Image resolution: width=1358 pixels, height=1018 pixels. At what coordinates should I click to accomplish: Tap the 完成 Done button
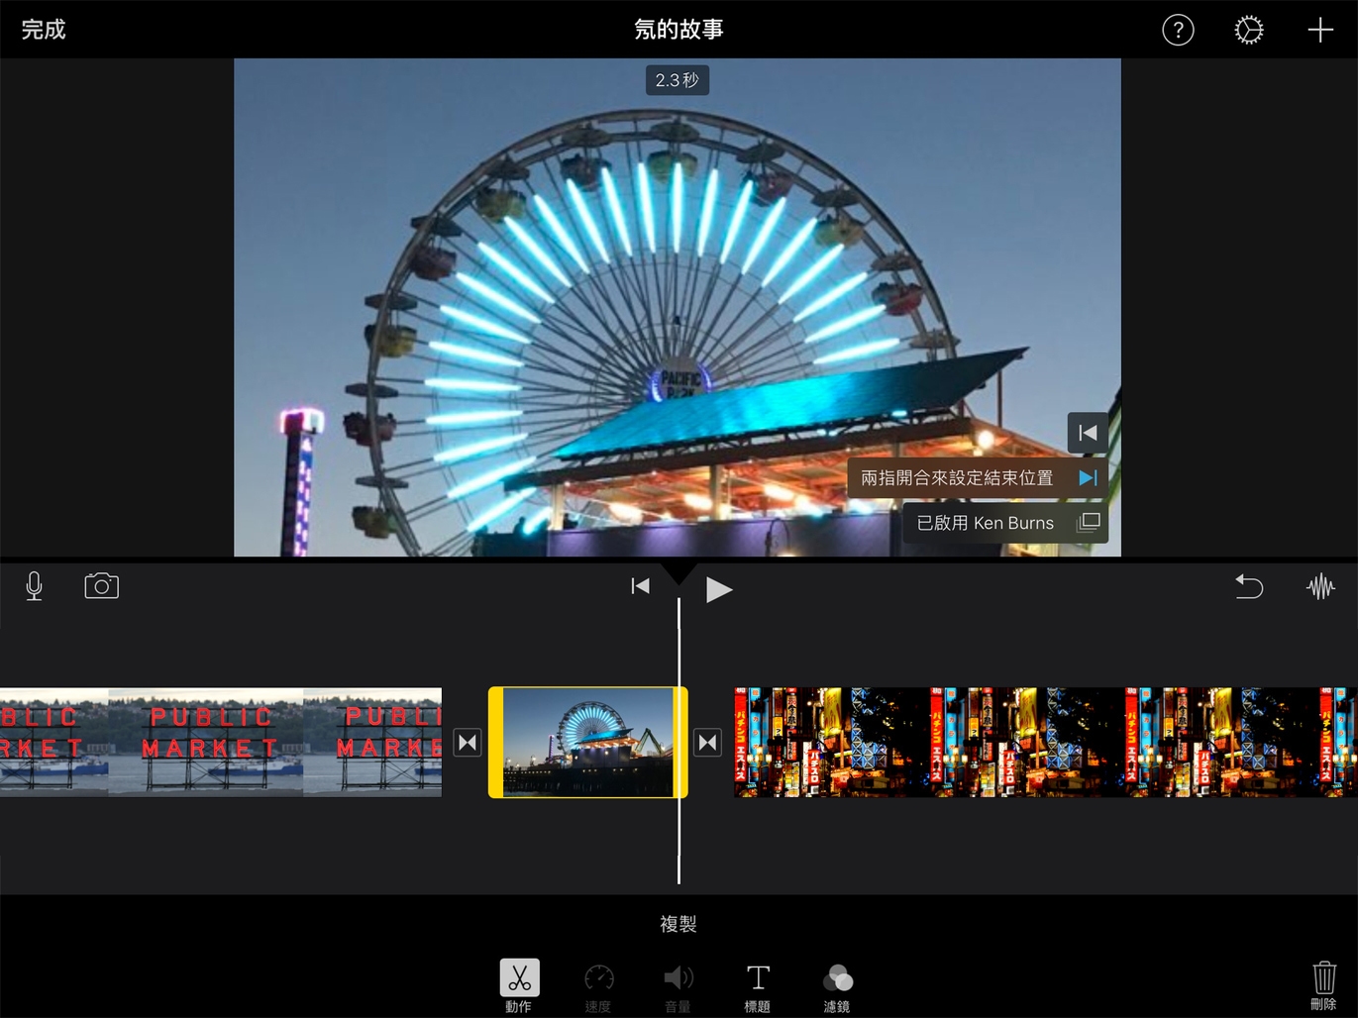(x=44, y=30)
